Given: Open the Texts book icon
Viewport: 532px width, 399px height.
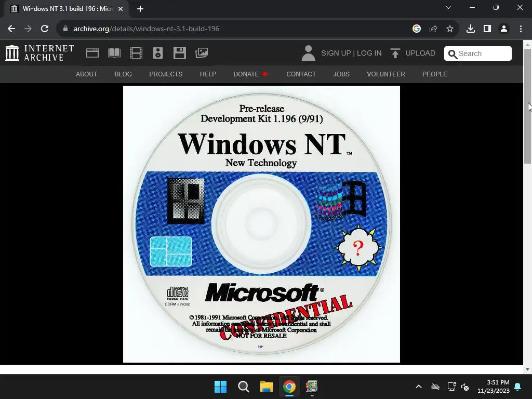Looking at the screenshot, I should coord(114,54).
